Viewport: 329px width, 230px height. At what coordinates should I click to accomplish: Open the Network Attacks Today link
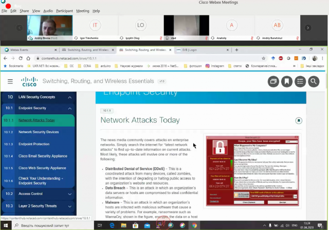coord(36,120)
